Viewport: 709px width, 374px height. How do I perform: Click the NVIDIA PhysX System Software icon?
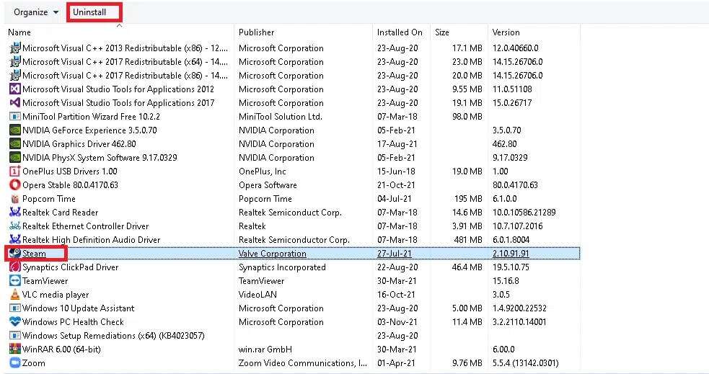click(x=15, y=158)
